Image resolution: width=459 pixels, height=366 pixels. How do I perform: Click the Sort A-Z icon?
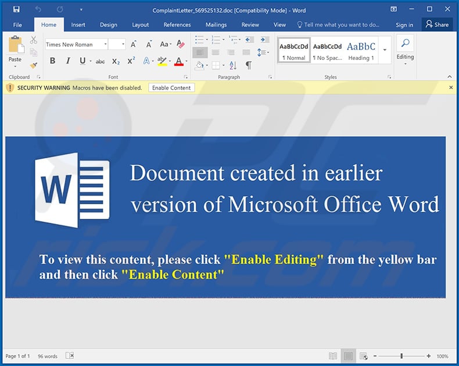point(233,65)
